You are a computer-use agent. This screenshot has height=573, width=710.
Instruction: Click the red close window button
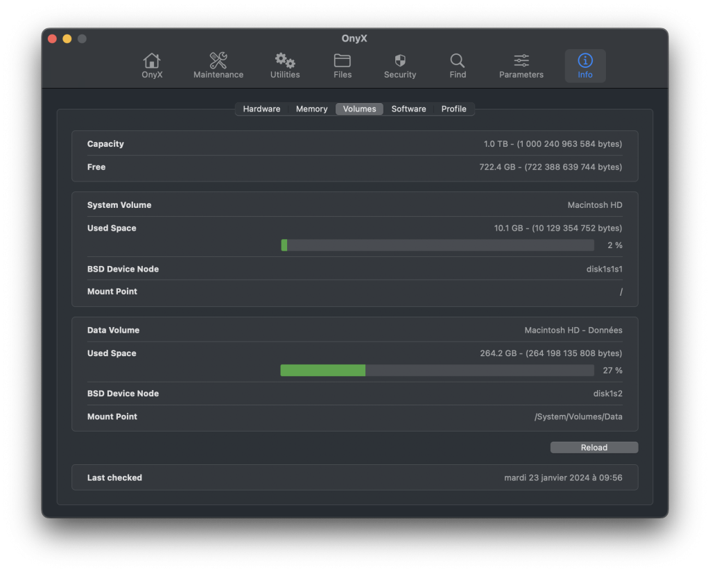coord(52,39)
